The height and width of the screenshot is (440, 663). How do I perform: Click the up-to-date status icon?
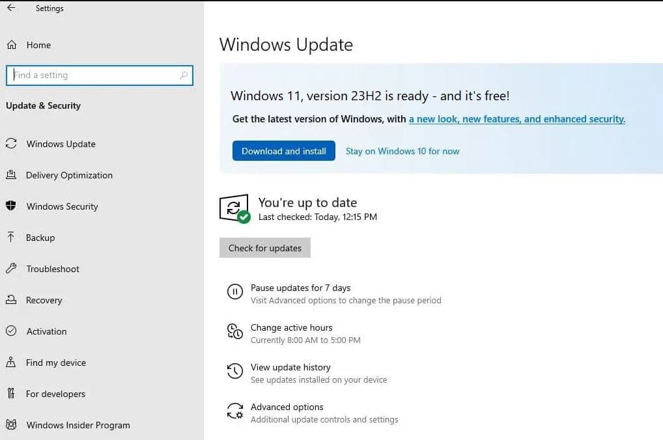click(234, 209)
